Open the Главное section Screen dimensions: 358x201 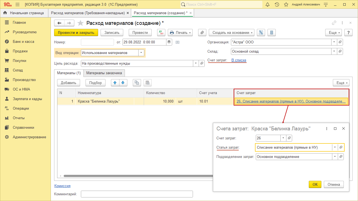pos(19,22)
